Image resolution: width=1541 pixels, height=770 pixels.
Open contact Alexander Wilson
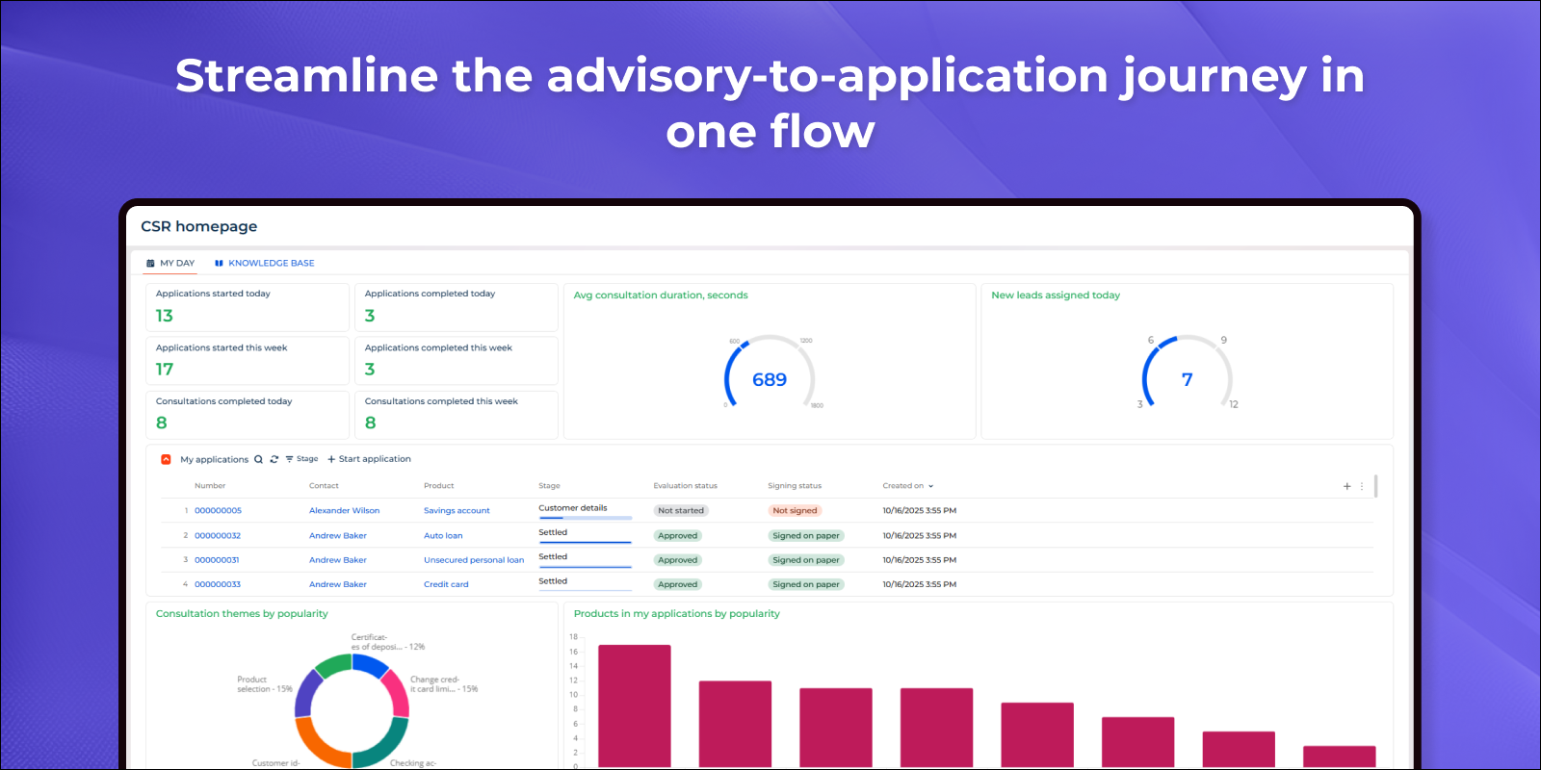(x=344, y=511)
